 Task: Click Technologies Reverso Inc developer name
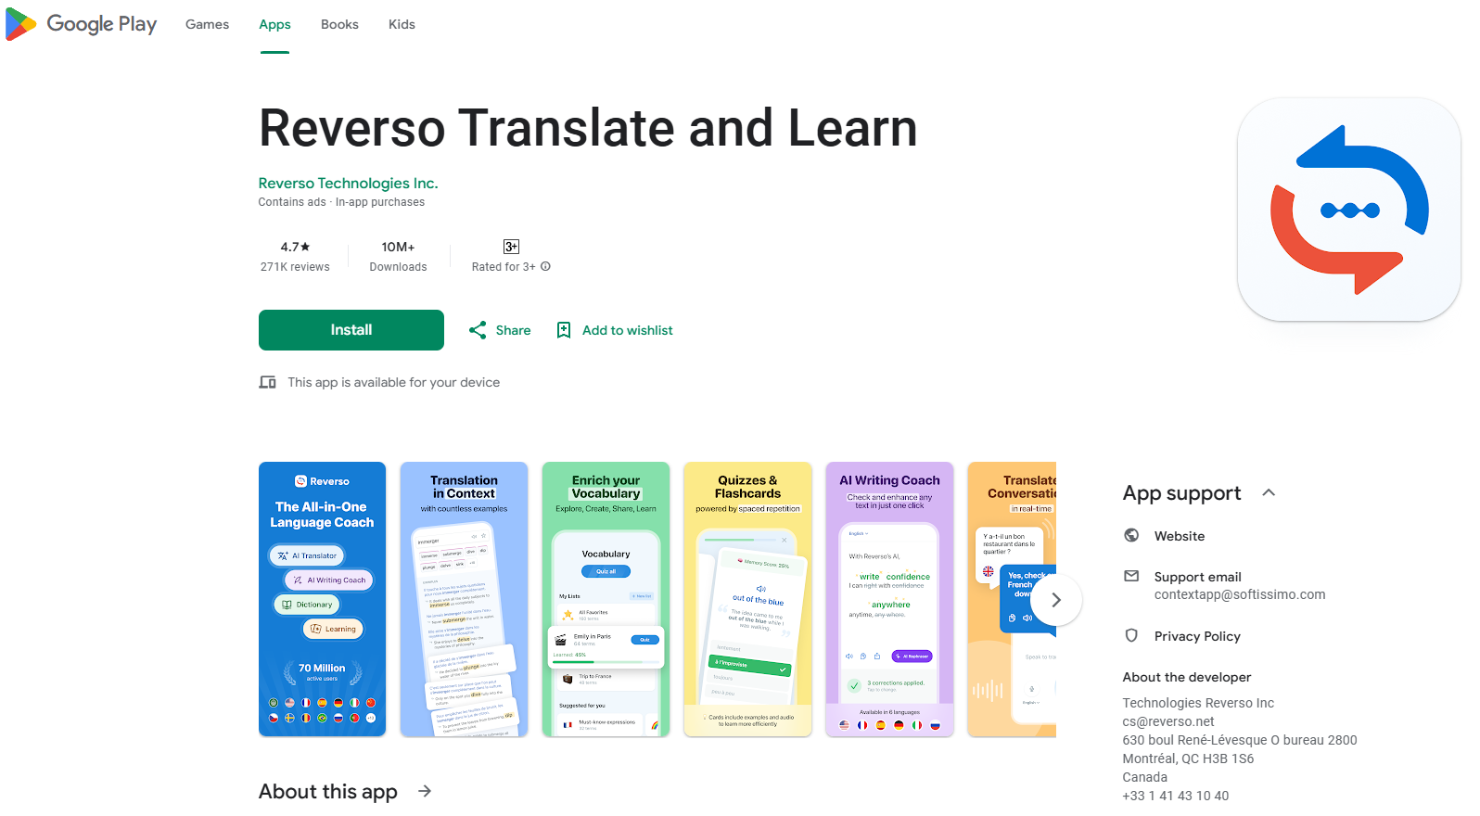click(x=1198, y=703)
